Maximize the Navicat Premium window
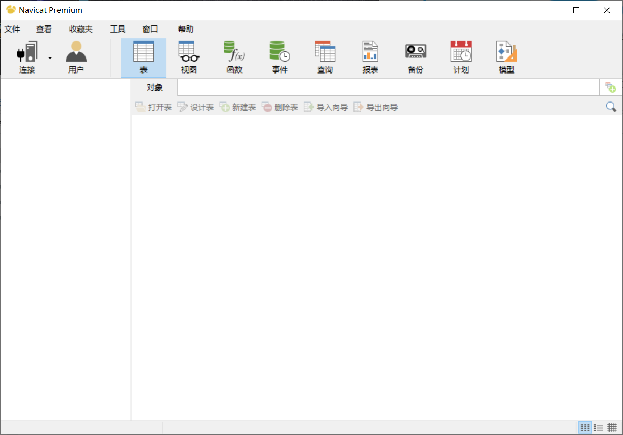 [x=576, y=10]
